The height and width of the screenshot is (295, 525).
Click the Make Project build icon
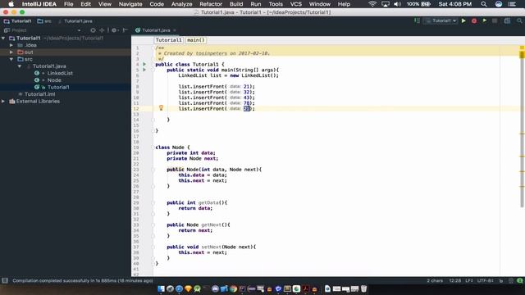(417, 20)
